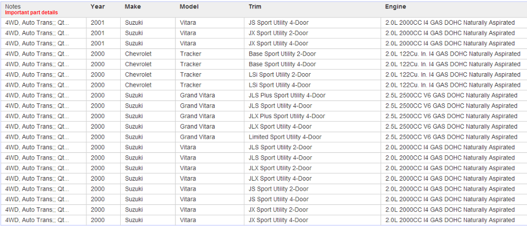Select Grand Vitara in the Limited row
The image size is (527, 226).
[197, 137]
